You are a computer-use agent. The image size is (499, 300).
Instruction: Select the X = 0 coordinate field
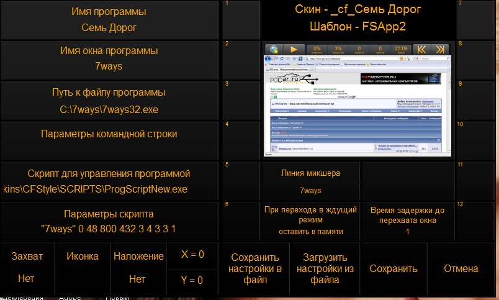click(192, 254)
